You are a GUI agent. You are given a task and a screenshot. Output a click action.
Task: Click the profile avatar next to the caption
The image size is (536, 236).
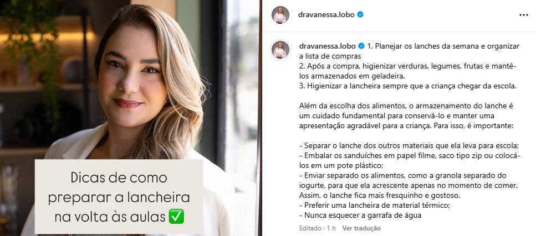[x=280, y=50]
